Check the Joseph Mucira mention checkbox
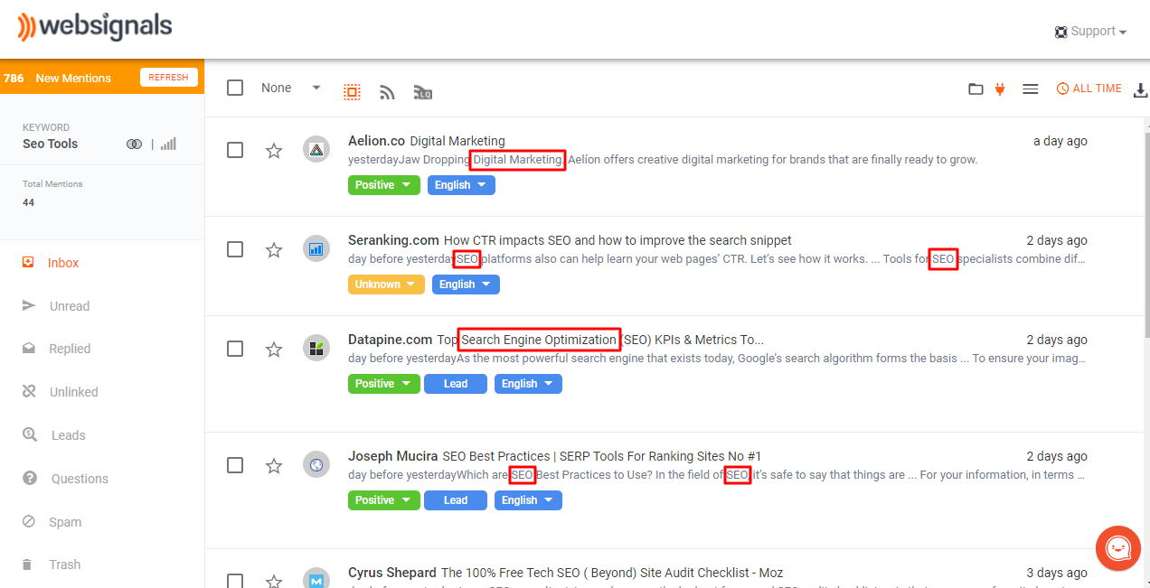Viewport: 1150px width, 588px height. click(235, 465)
